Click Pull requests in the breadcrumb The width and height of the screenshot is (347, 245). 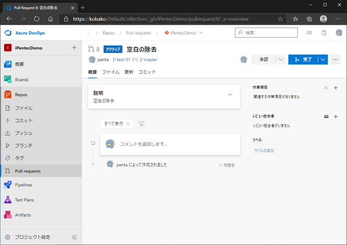coord(139,33)
